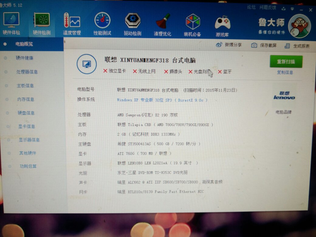This screenshot has width=316, height=237.
Task: Click the 光盘刻录 status indicator
Action: pos(200,72)
